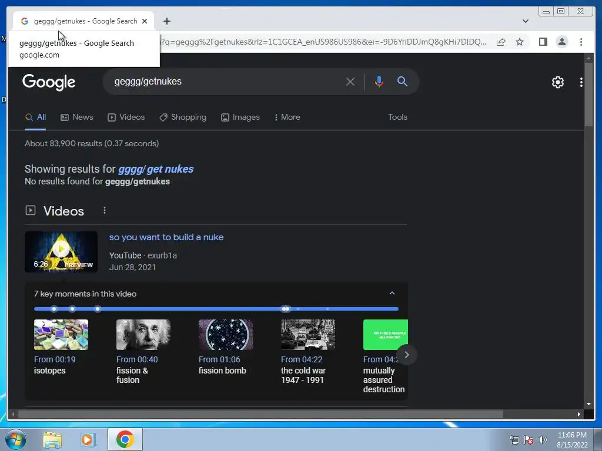Viewport: 602px width, 451px height.
Task: Open search Tools options
Action: pyautogui.click(x=397, y=117)
